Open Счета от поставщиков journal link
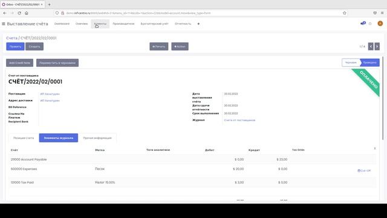 click(239, 120)
